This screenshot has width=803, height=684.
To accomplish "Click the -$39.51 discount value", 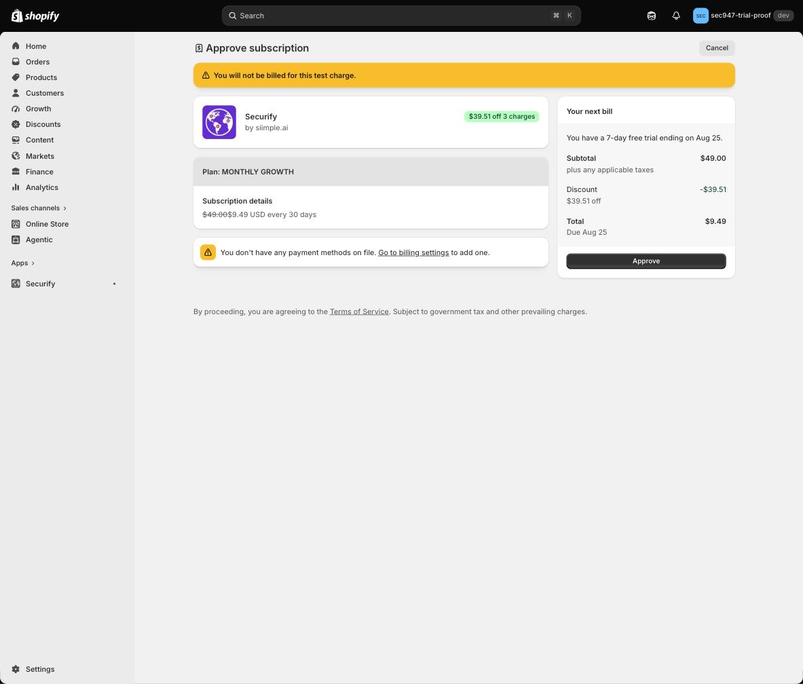I will click(713, 189).
